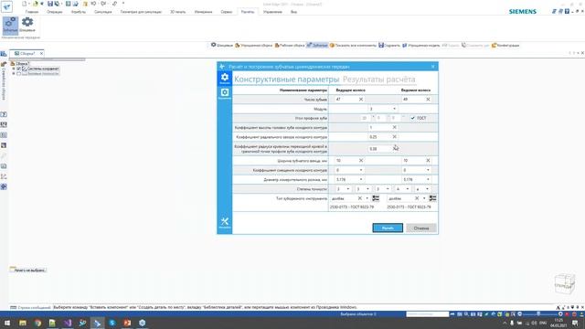
Task: Click the Сборка1 document tab
Action: point(27,54)
